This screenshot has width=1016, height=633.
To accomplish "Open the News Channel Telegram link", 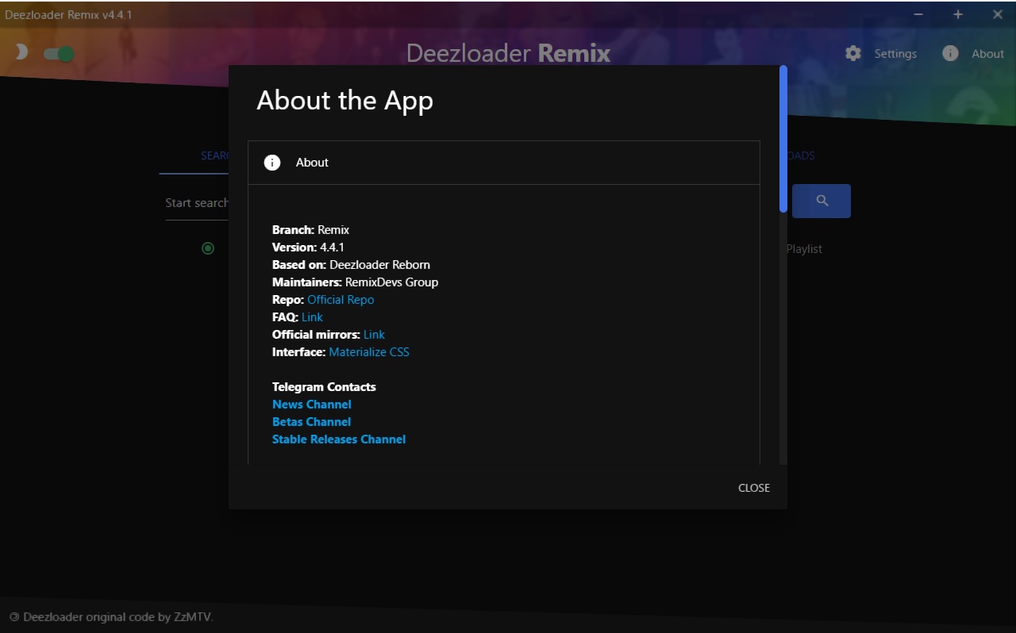I will (x=311, y=405).
